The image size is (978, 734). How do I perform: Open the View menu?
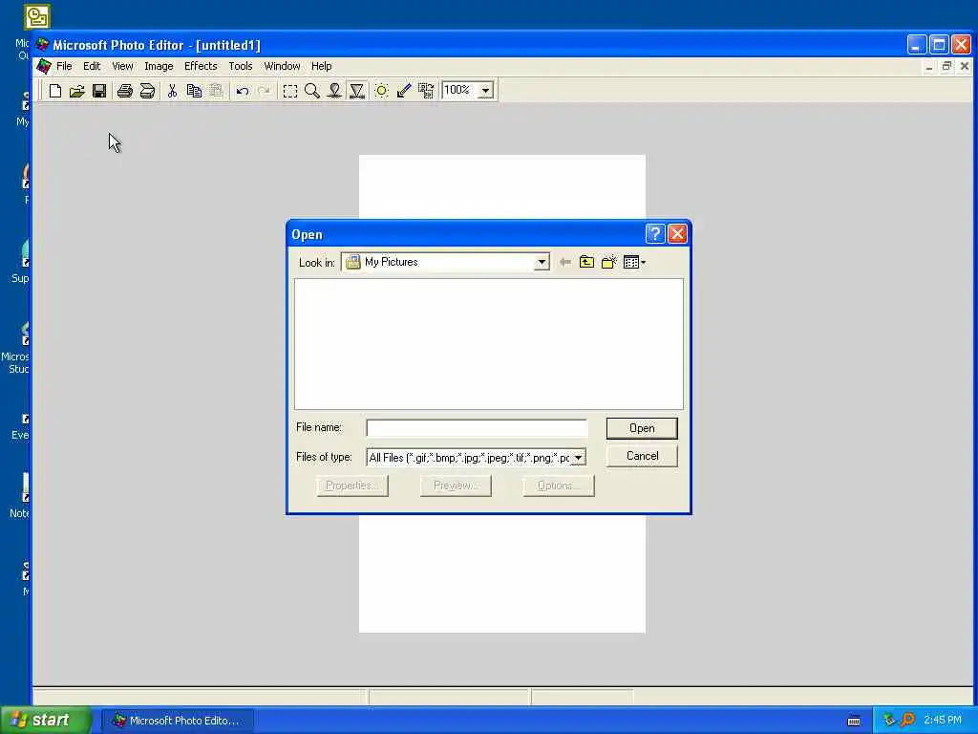(x=122, y=66)
